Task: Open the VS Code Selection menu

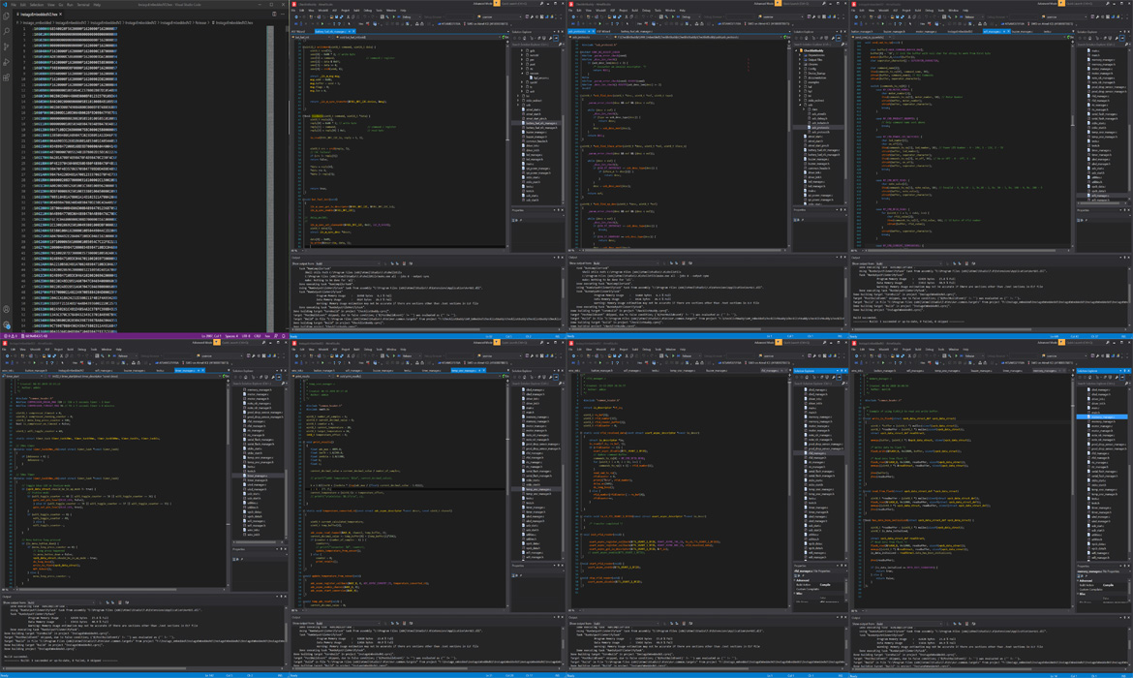Action: [x=36, y=4]
